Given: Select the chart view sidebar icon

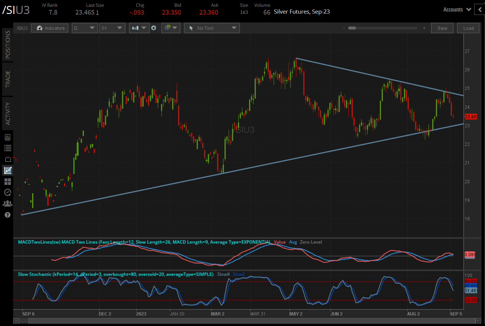Looking at the screenshot, I should pos(8,170).
